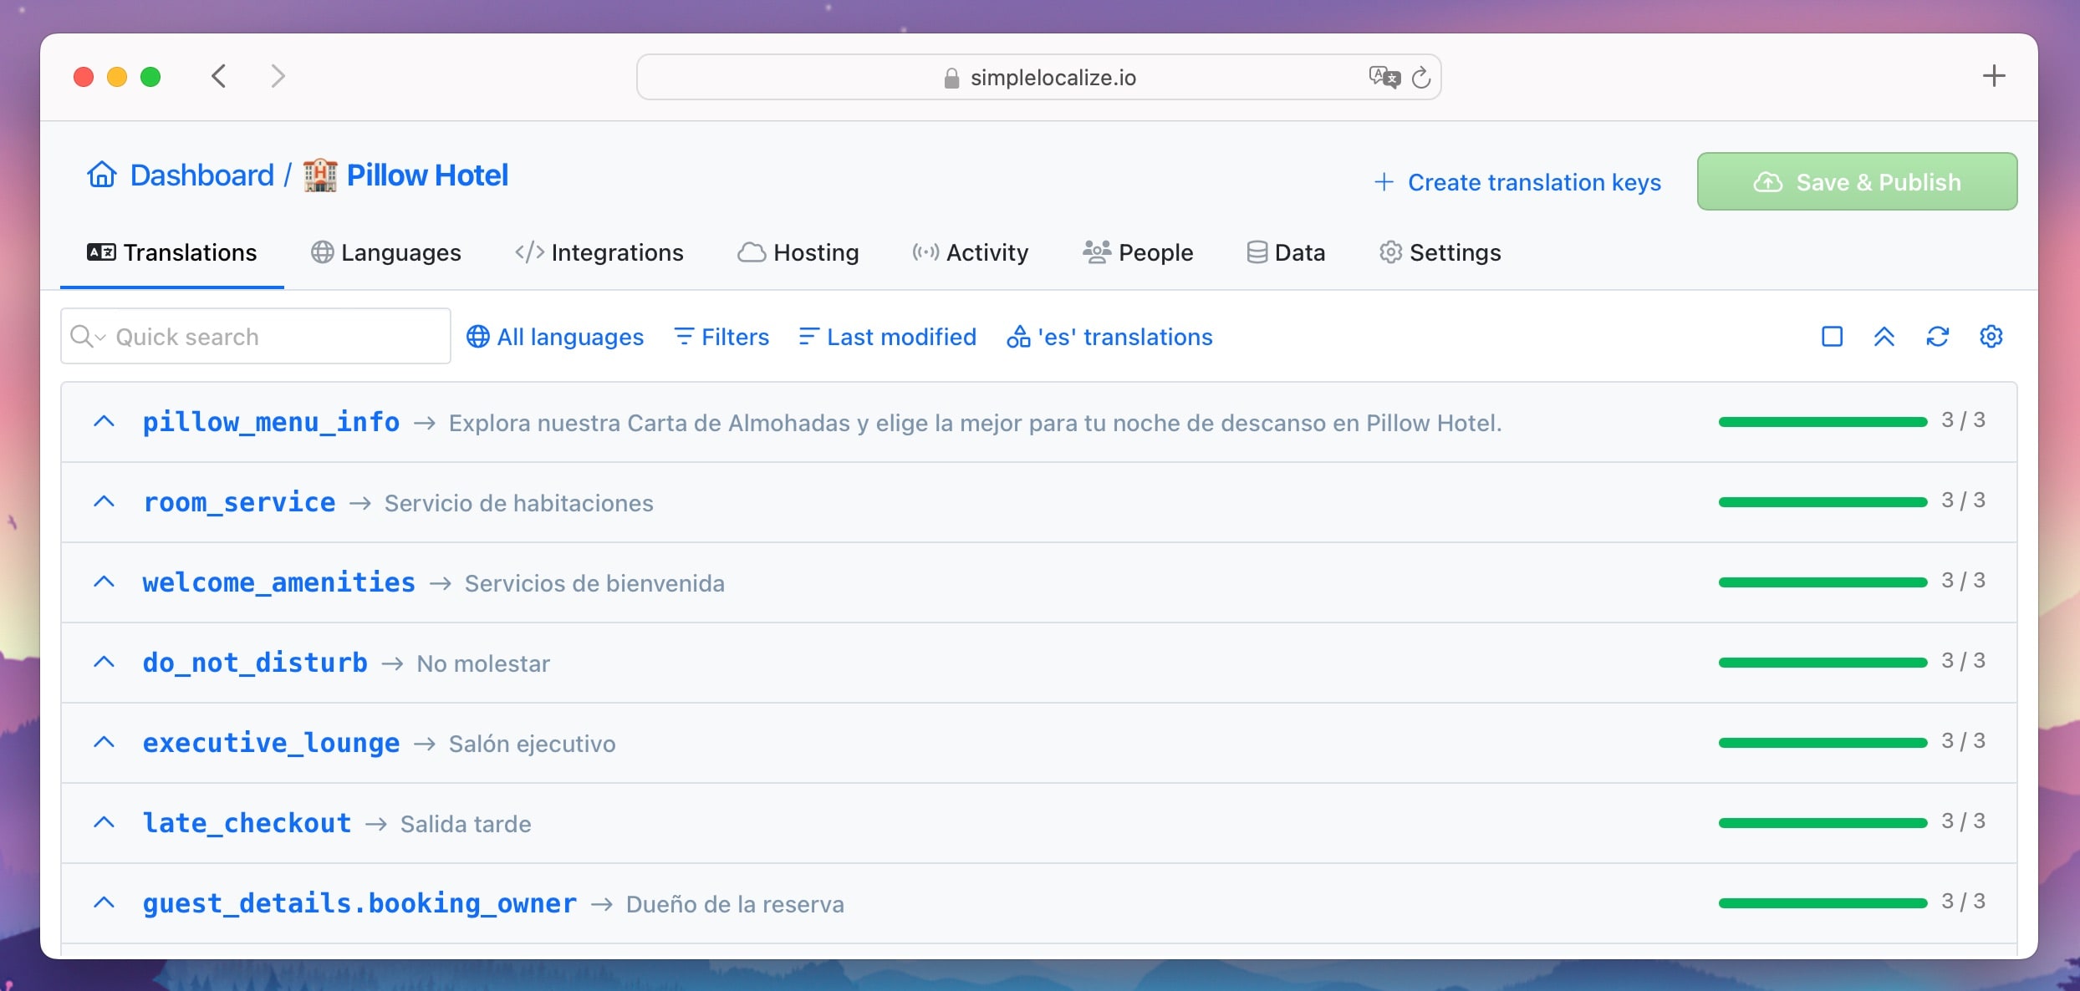This screenshot has height=991, width=2080.
Task: Switch to the Languages tab
Action: [386, 252]
